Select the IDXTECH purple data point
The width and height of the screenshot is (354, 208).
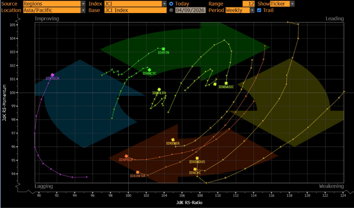(53, 75)
